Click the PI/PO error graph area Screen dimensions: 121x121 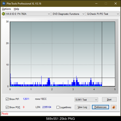tap(63, 54)
